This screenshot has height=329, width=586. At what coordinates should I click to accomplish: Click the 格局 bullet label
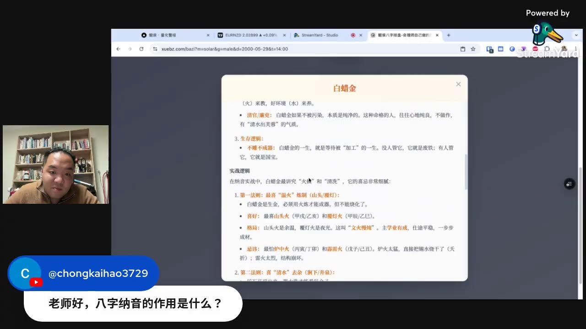tap(253, 228)
